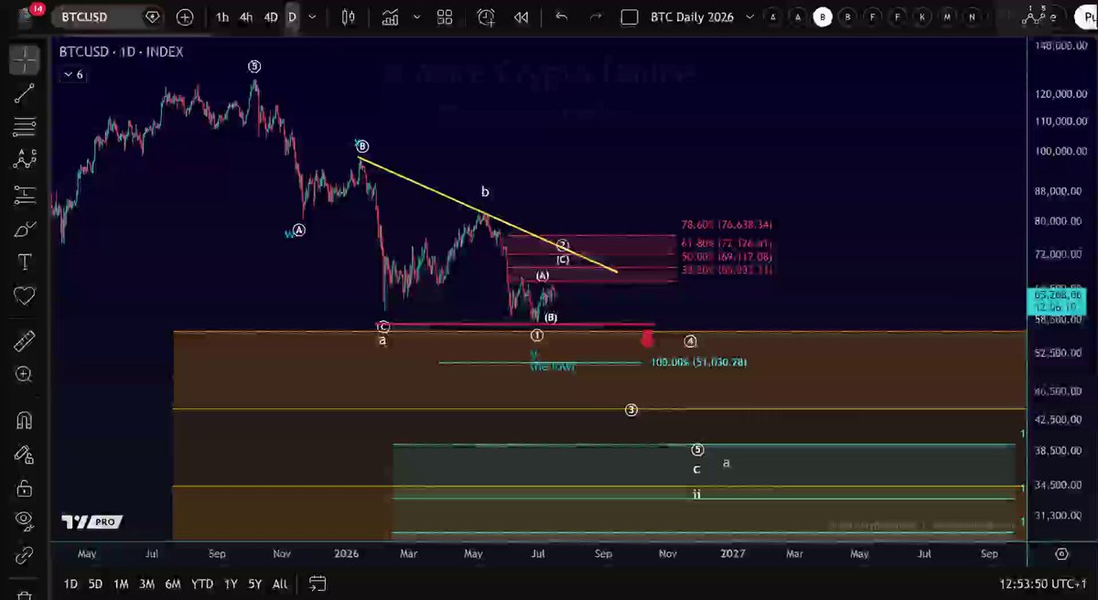Open the heart icons tool
1098x600 pixels.
(x=25, y=296)
